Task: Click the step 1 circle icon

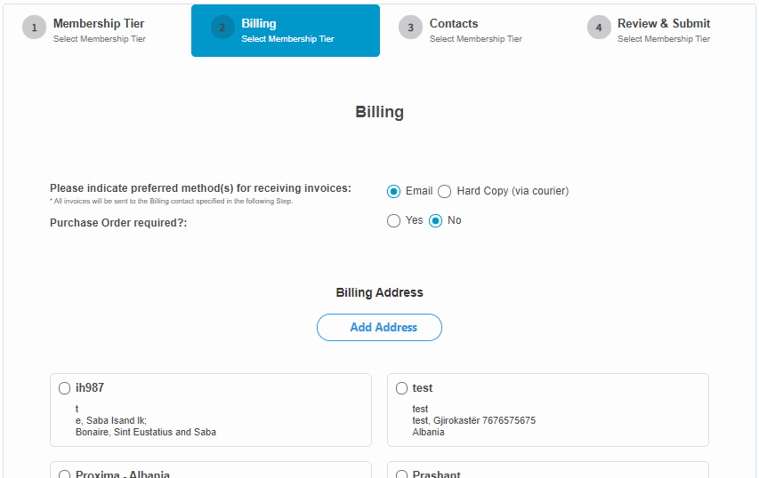Action: pyautogui.click(x=34, y=28)
